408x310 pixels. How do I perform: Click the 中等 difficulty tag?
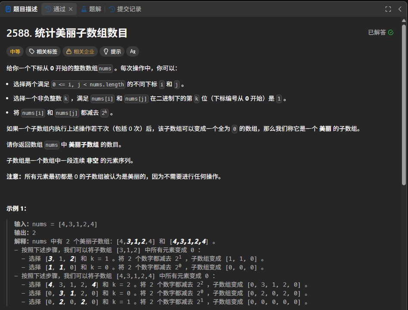click(15, 52)
